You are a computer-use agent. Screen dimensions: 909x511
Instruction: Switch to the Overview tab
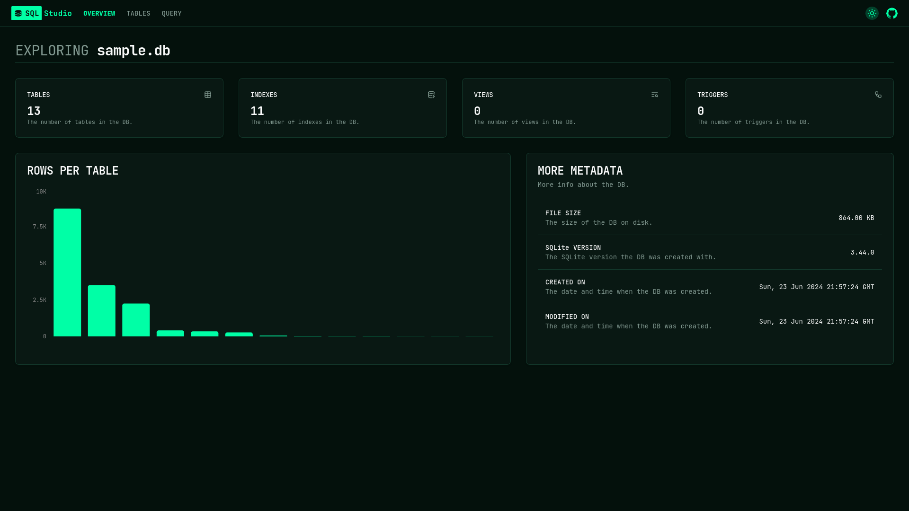coord(99,13)
